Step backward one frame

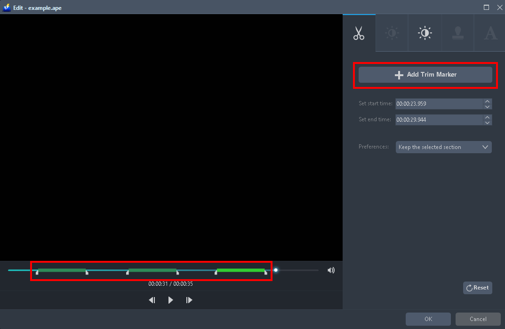pyautogui.click(x=152, y=299)
